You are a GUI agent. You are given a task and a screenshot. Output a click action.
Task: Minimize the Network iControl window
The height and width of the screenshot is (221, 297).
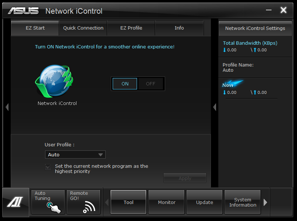[x=268, y=11]
